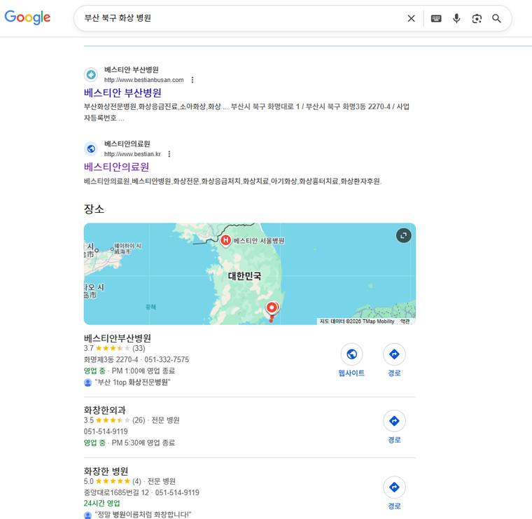This screenshot has width=532, height=519.
Task: Open the 베스티안부산병원 place listing
Action: (118, 338)
